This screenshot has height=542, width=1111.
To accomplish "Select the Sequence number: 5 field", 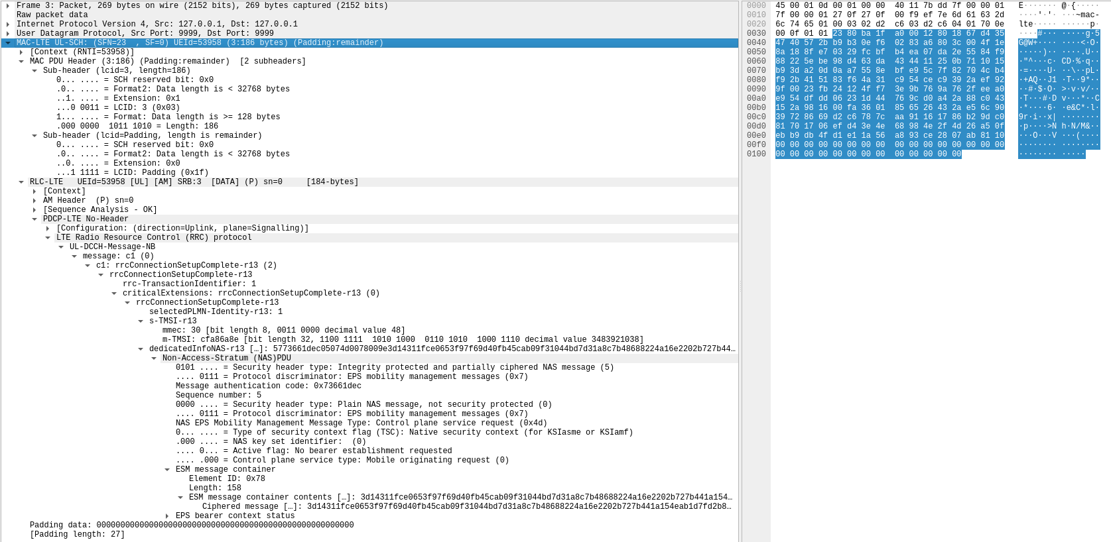I will 218,395.
